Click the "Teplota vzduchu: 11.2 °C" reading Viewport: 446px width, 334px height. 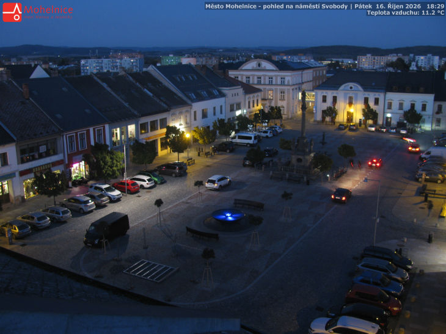click(x=405, y=12)
